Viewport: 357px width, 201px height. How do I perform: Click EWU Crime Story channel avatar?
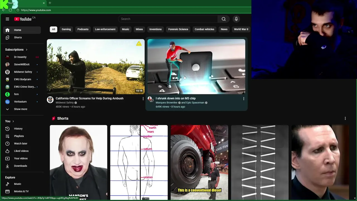8,87
